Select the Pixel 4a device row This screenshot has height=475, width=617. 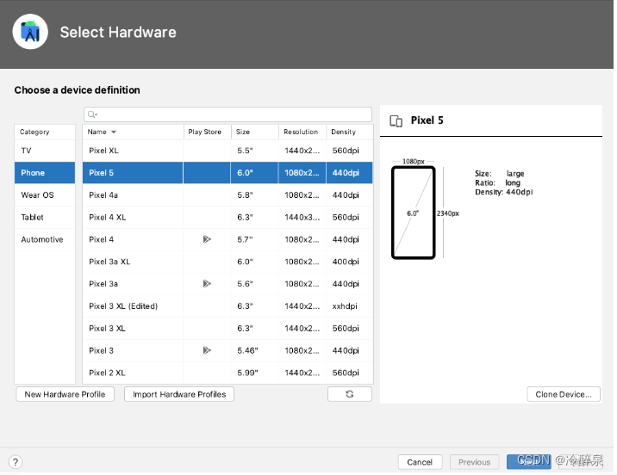[x=227, y=194]
